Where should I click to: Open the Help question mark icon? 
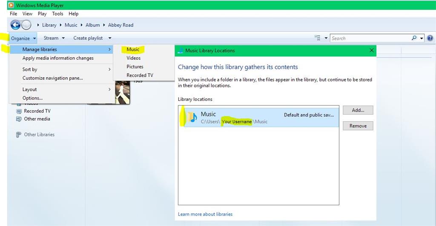[430, 38]
